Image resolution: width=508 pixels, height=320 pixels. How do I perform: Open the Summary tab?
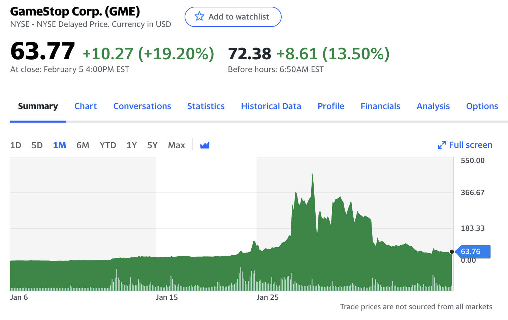[38, 106]
